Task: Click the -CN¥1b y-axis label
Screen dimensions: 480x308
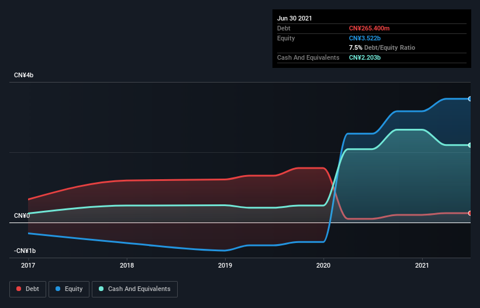Action: point(25,251)
